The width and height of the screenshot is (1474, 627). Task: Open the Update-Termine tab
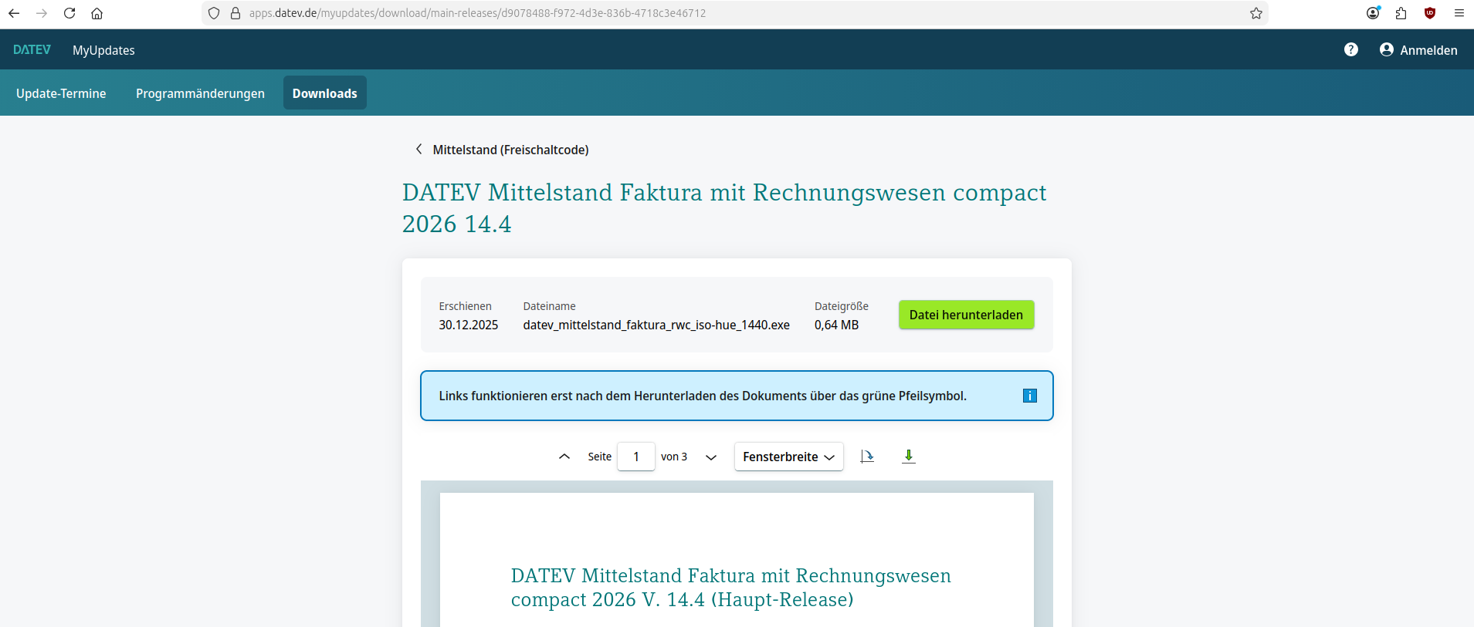[x=61, y=93]
